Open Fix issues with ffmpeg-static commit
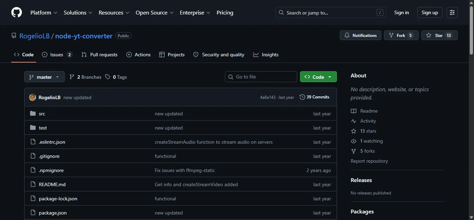This screenshot has height=220, width=474. (185, 170)
